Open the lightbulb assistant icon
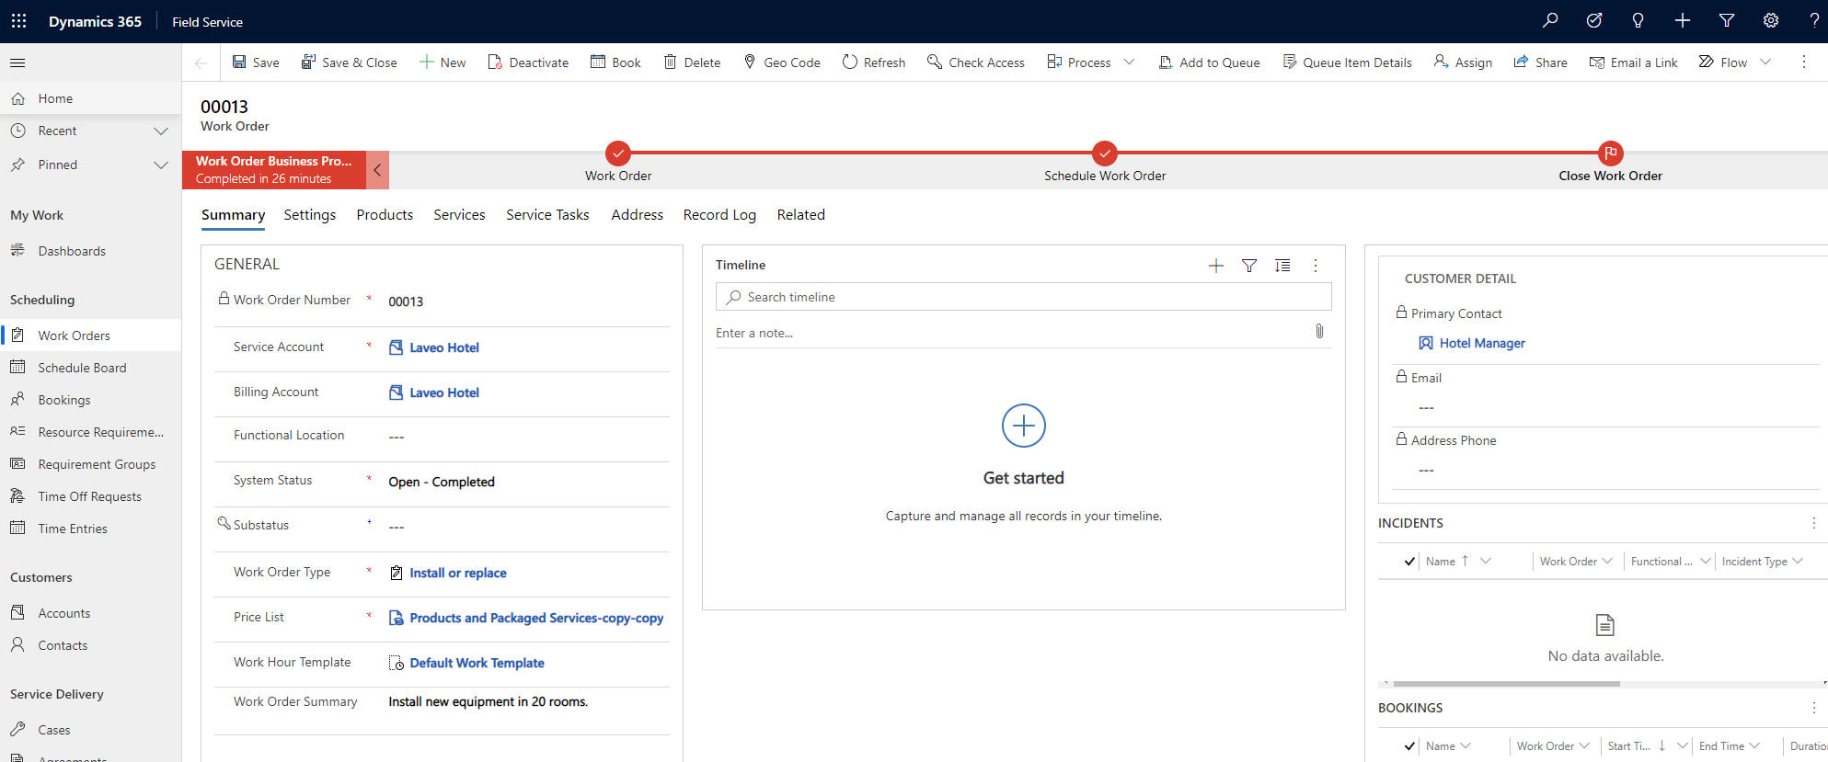 (x=1638, y=20)
